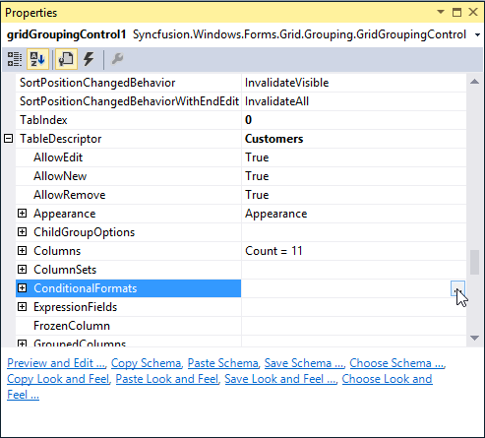Expand the ExpressionFields node
The width and height of the screenshot is (485, 438).
(x=22, y=307)
